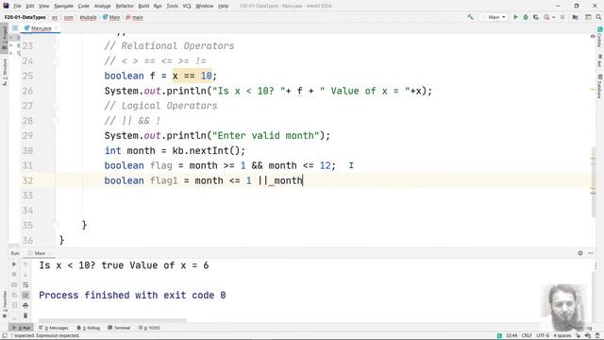Open the Debug tool window button

click(88, 328)
